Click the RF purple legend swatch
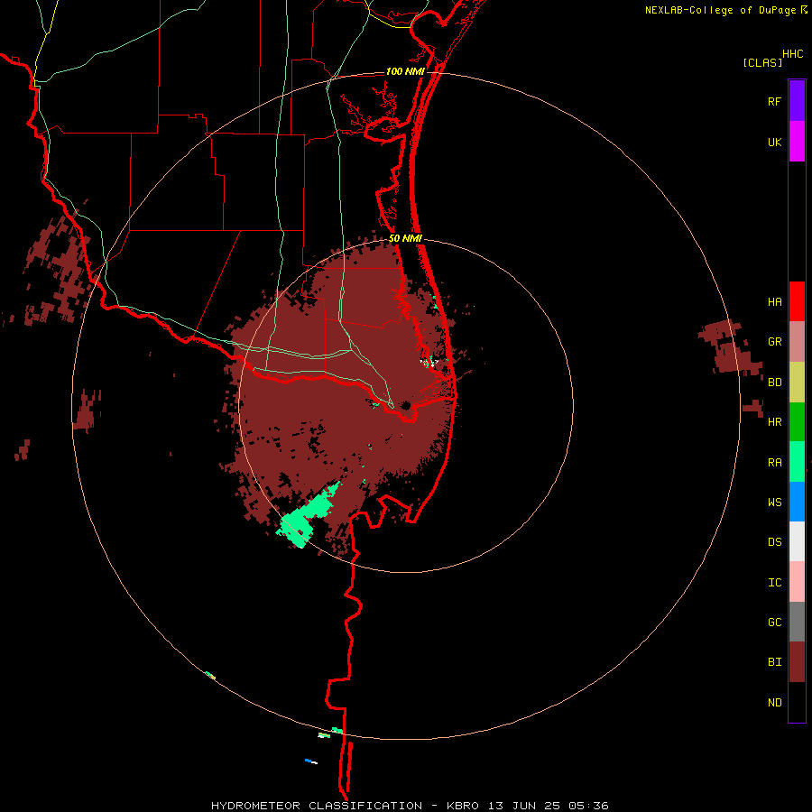 click(x=797, y=101)
